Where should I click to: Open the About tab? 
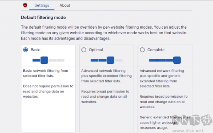(65, 5)
